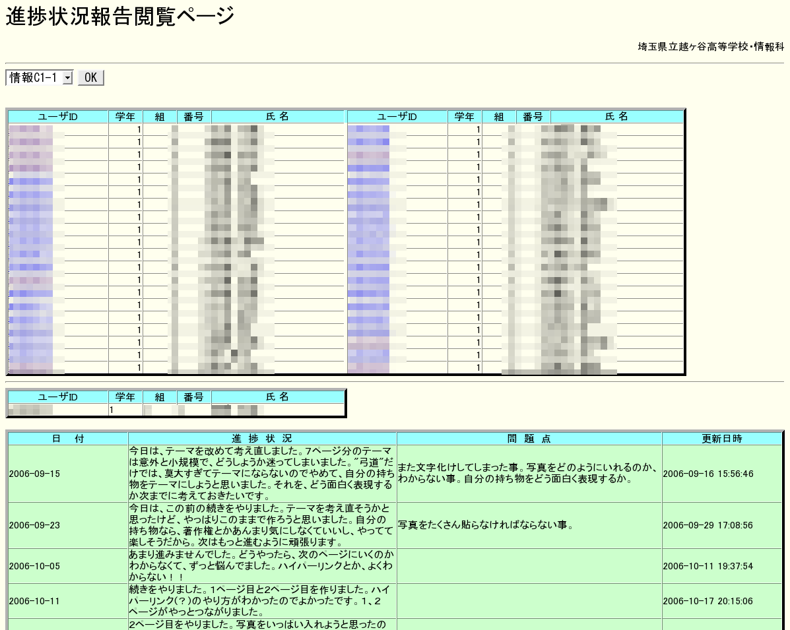This screenshot has height=630, width=790.
Task: Select the 問題点 column header
Action: pos(529,439)
